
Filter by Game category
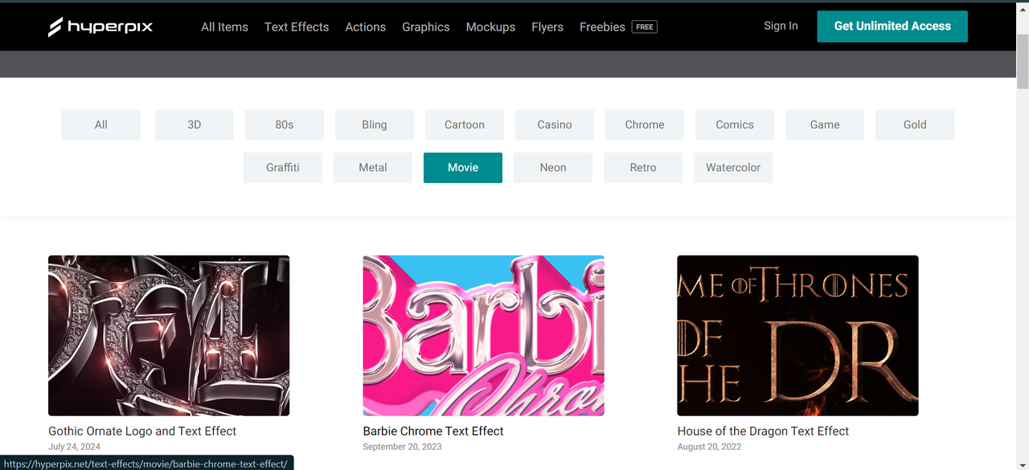tap(825, 125)
